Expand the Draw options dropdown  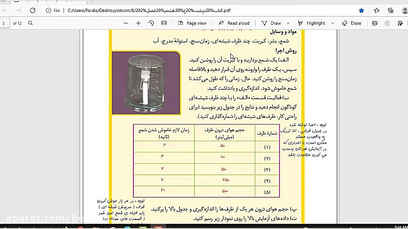click(288, 23)
